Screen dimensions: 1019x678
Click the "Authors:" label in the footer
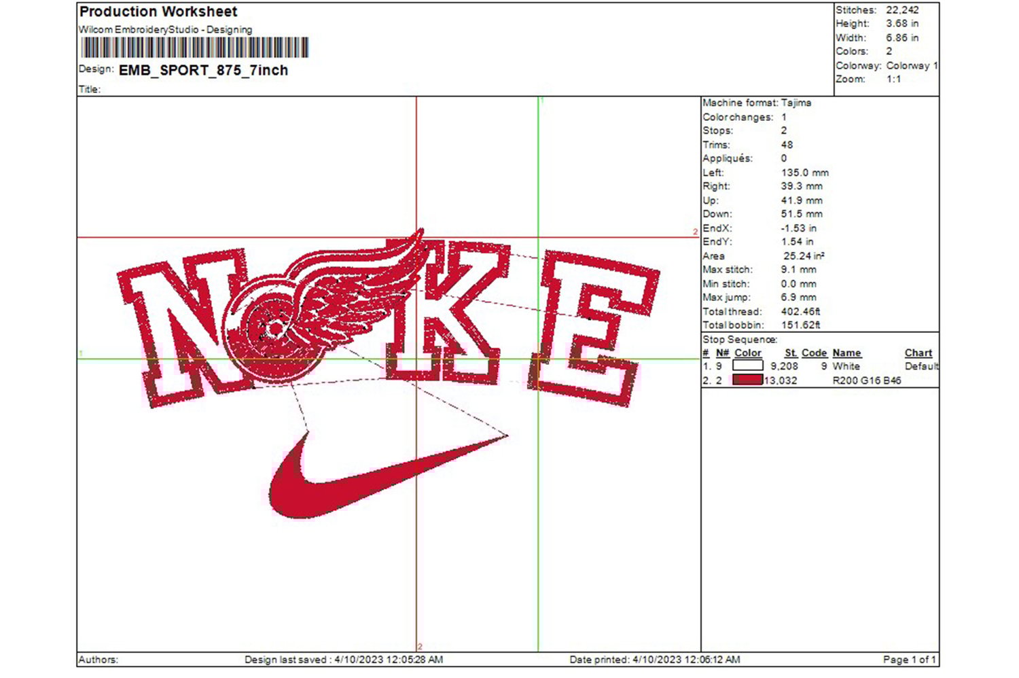click(x=99, y=660)
